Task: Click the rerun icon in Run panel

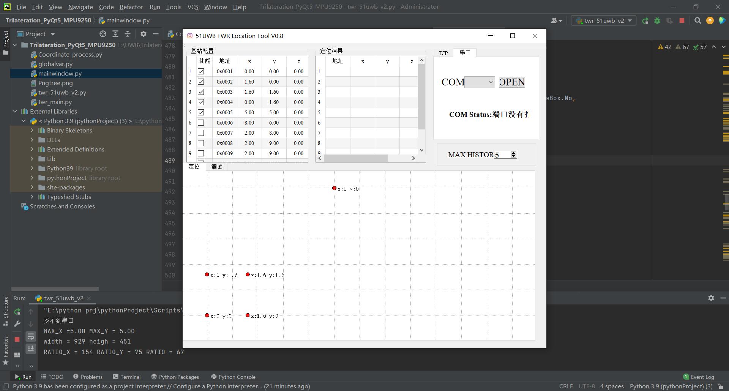Action: [17, 312]
